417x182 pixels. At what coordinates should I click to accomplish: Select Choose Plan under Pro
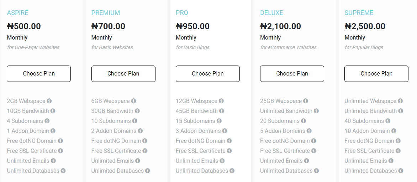pyautogui.click(x=208, y=74)
